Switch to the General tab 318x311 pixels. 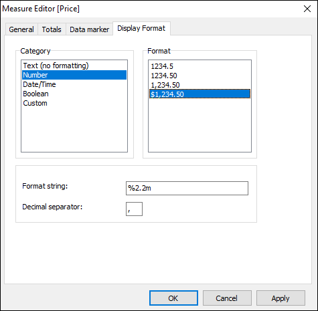pyautogui.click(x=21, y=29)
